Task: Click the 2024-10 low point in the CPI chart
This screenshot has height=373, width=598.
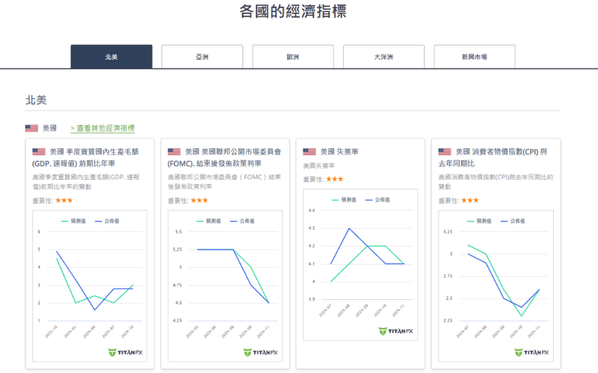Action: 521,316
